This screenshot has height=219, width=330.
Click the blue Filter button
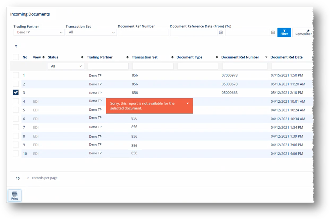284,32
